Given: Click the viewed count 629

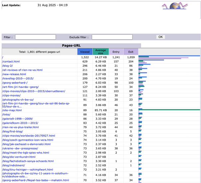Looking at the screenshot, I should (x=85, y=62).
